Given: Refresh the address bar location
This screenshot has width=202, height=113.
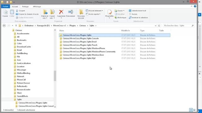Looking at the screenshot, I should (159, 26).
